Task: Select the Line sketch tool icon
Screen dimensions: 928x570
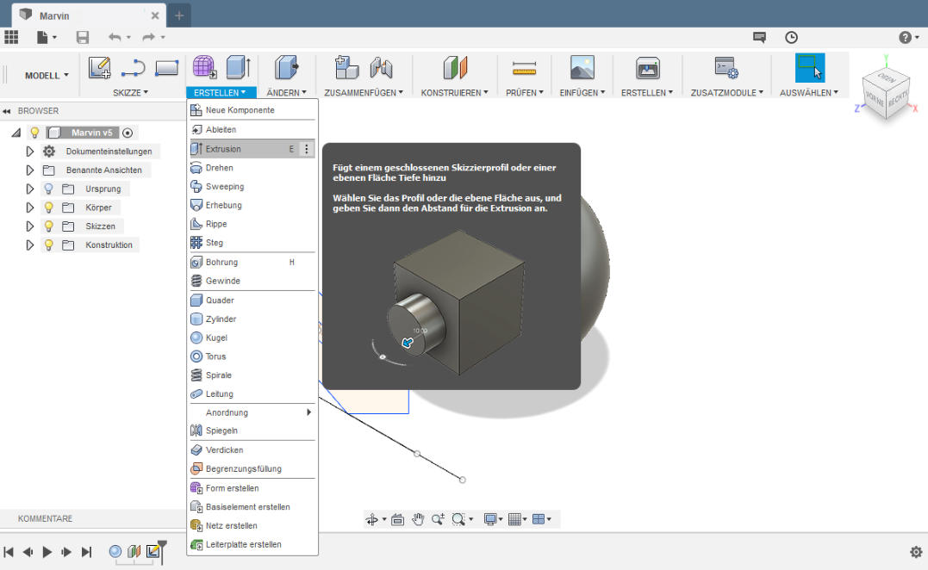Action: click(x=134, y=69)
